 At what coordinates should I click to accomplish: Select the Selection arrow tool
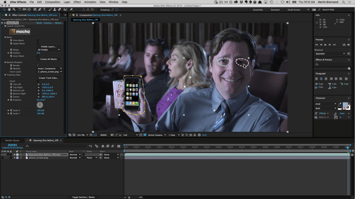4,9
